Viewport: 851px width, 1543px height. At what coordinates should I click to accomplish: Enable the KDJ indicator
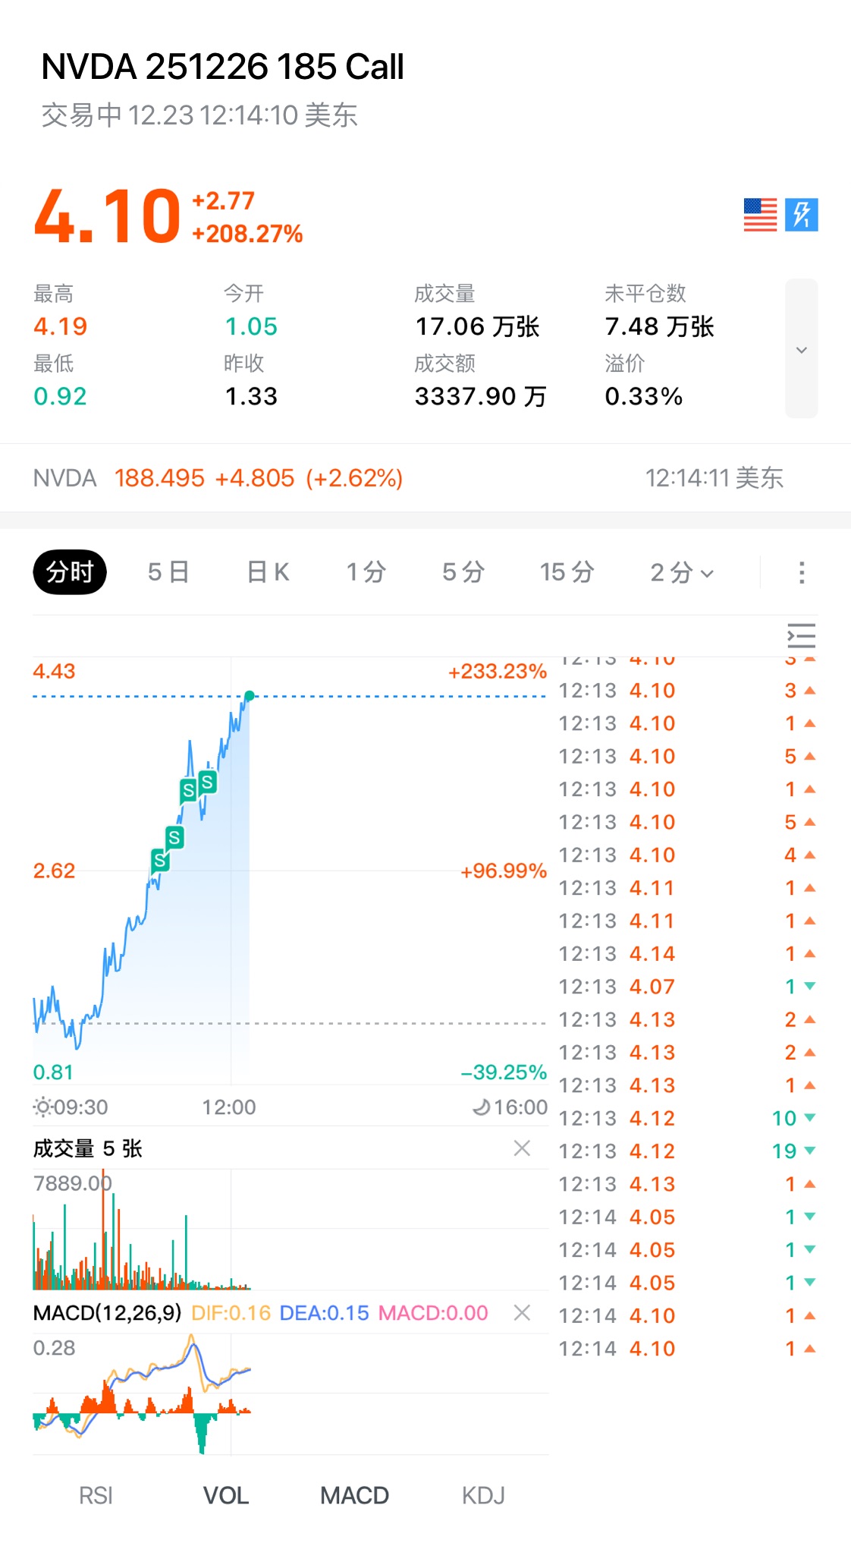483,1495
